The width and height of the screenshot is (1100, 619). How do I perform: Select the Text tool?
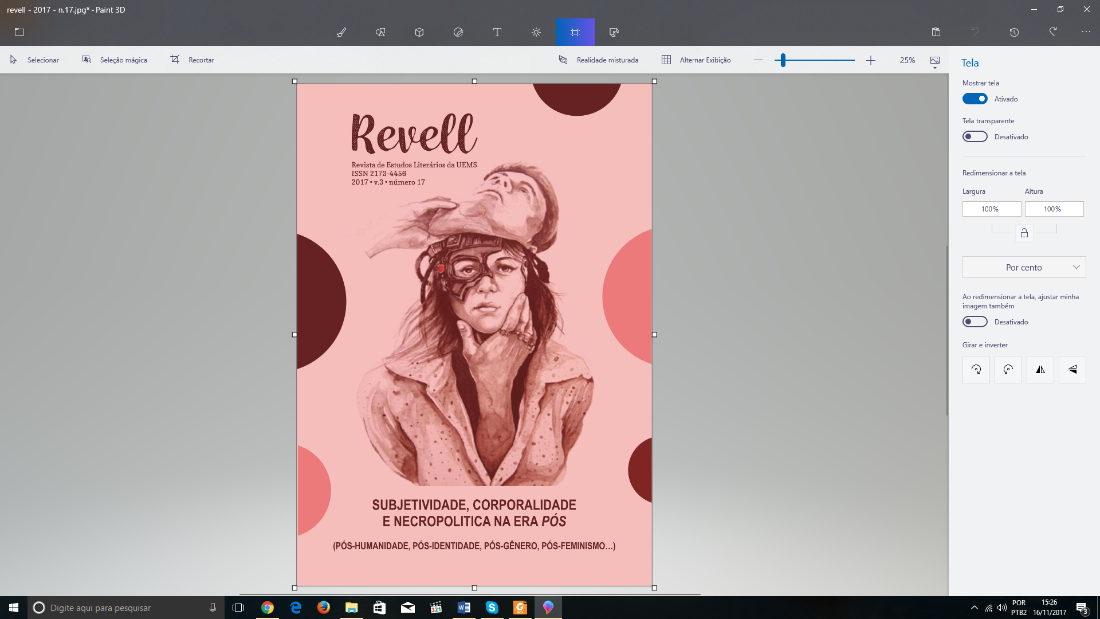tap(497, 32)
